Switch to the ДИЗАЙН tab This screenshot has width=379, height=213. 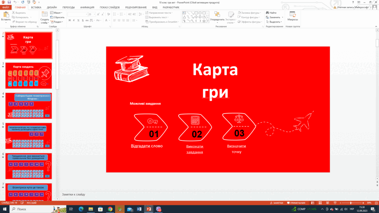(52, 7)
